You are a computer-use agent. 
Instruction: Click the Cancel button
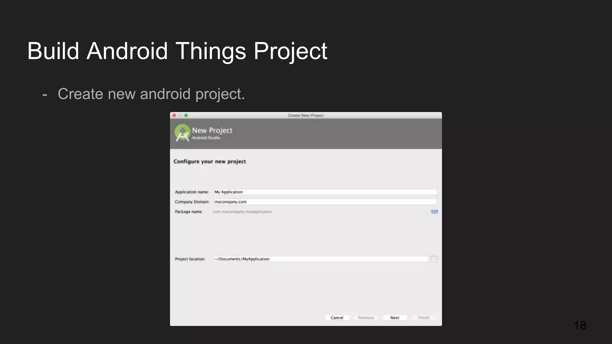[x=337, y=318]
